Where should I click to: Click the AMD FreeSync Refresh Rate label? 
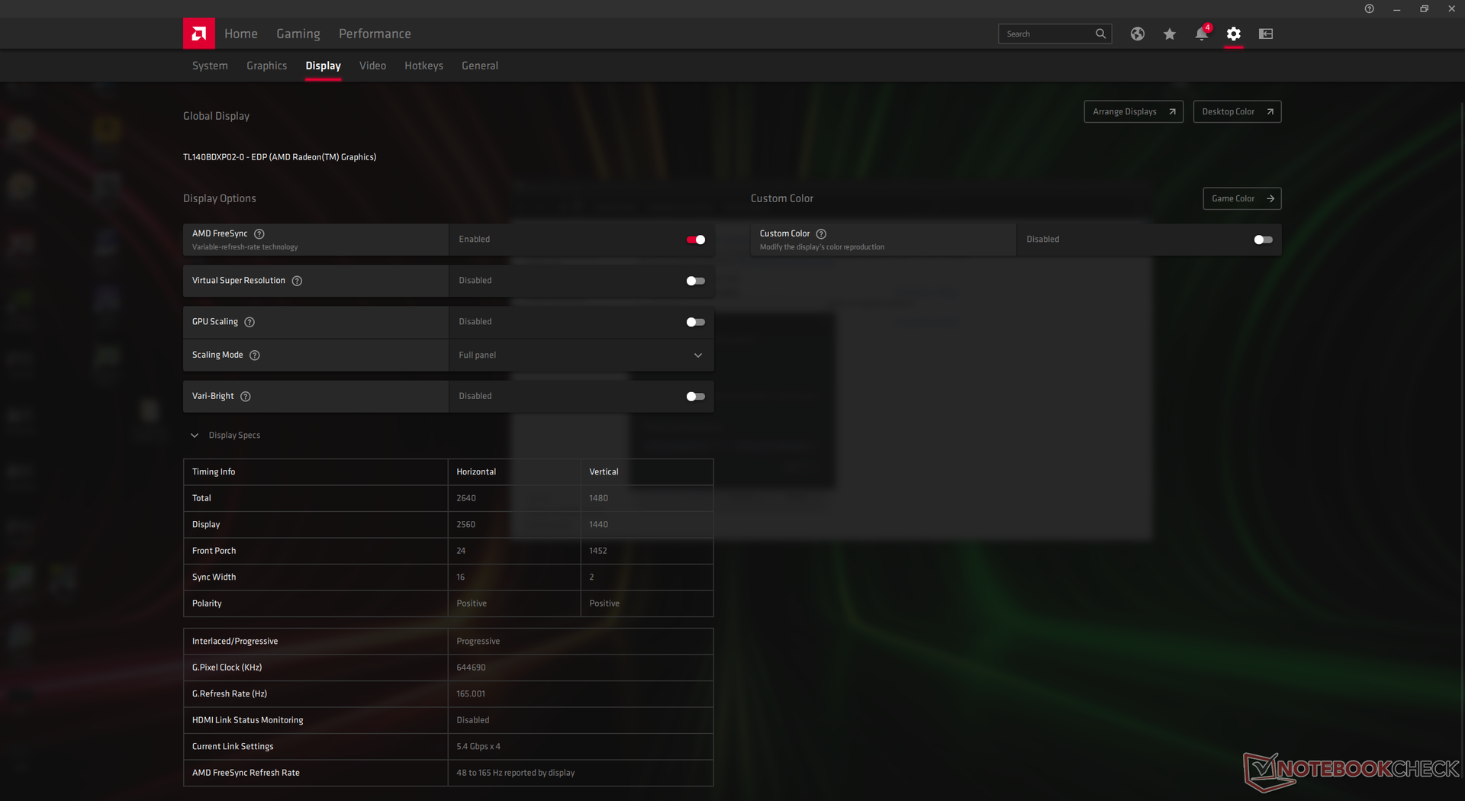click(x=246, y=773)
